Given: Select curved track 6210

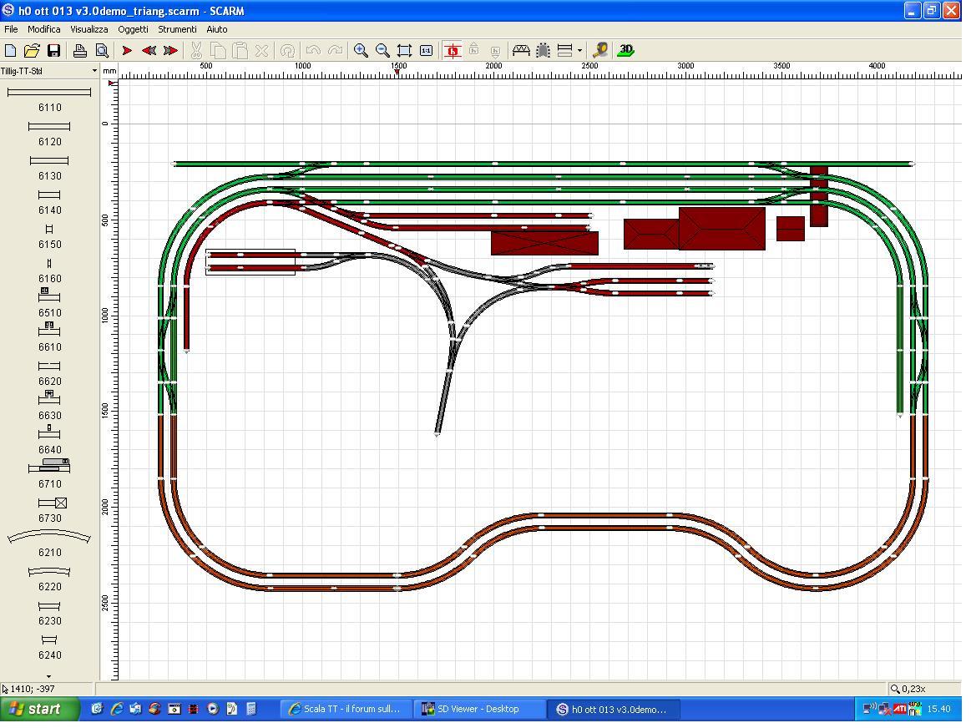Looking at the screenshot, I should [x=49, y=544].
